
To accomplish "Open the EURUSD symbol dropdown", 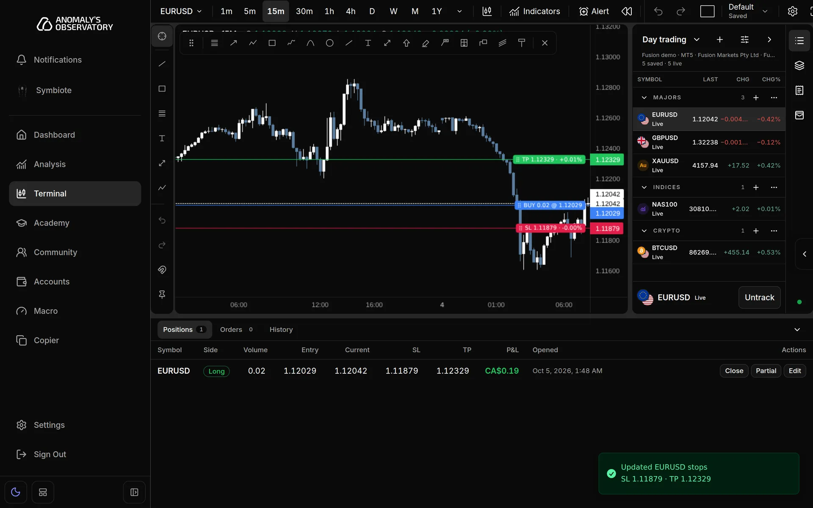I will point(181,11).
